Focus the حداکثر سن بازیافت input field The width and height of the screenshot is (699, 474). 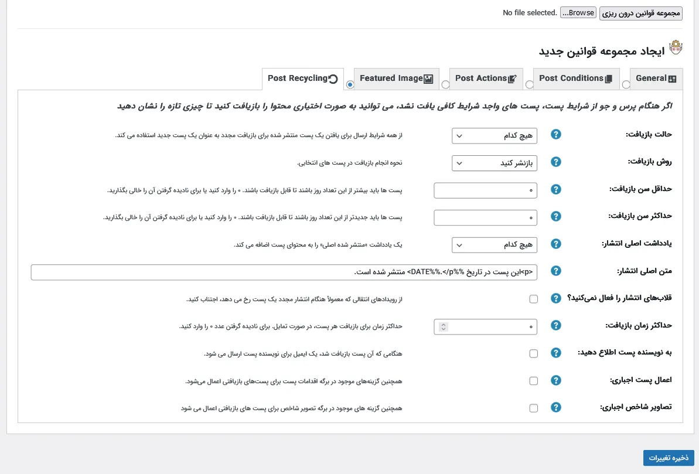(x=485, y=217)
